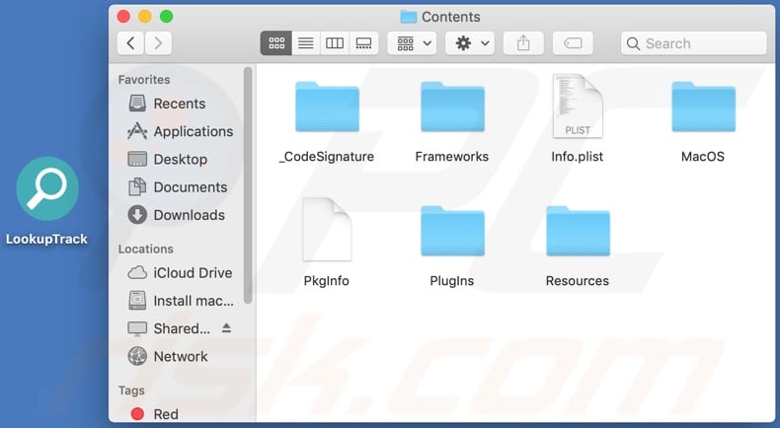Screen dimensions: 780x428
Task: Select the Info.plist file icon
Action: (x=578, y=107)
